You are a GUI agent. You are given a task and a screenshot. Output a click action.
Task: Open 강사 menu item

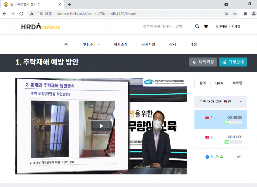pyautogui.click(x=172, y=44)
